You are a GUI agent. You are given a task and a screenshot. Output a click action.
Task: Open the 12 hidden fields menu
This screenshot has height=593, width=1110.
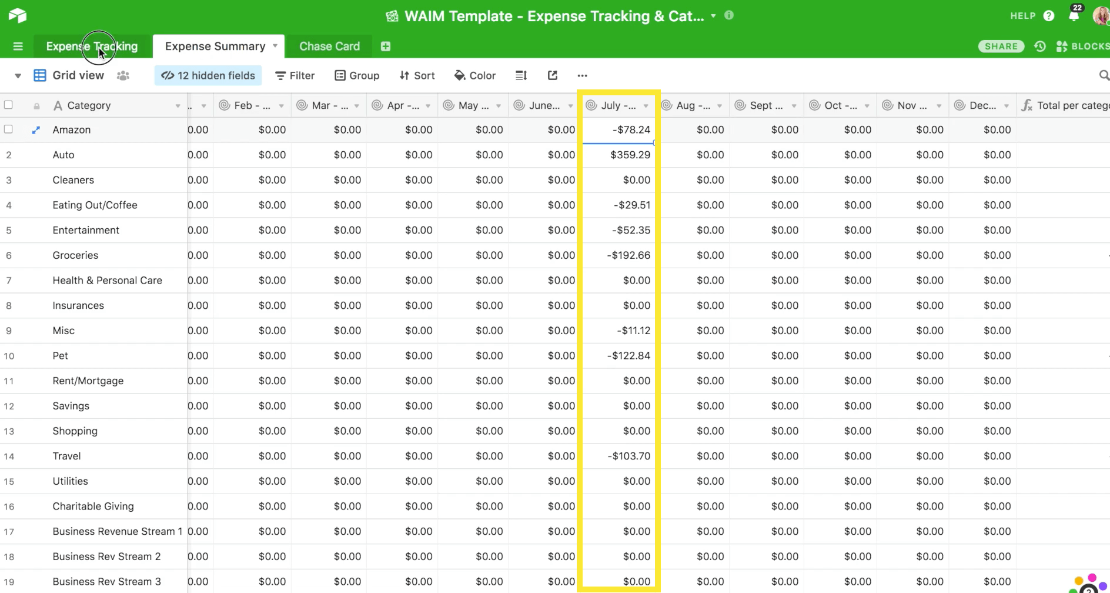(x=208, y=75)
